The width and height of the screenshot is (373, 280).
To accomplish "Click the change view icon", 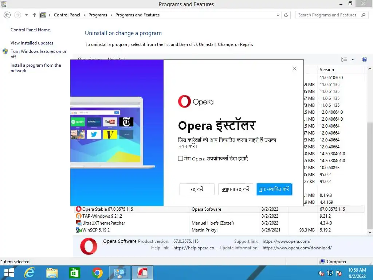I will (x=344, y=59).
